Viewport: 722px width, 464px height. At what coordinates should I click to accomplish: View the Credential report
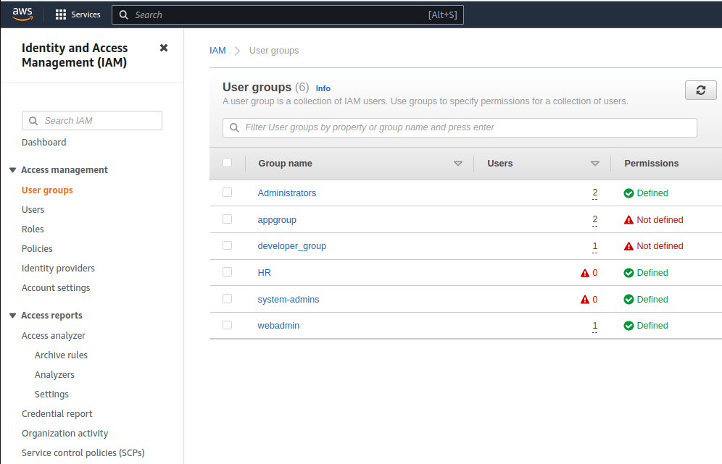click(x=57, y=414)
